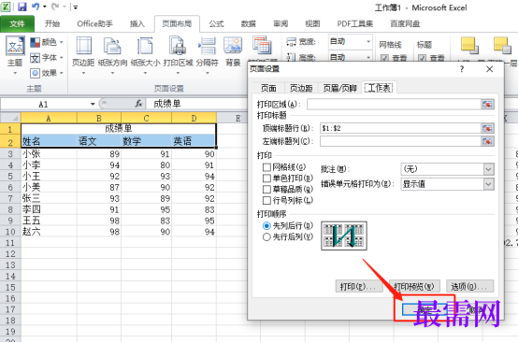This screenshot has width=518, height=343.
Task: Open the 字体 theme fonts menu
Action: (x=47, y=58)
